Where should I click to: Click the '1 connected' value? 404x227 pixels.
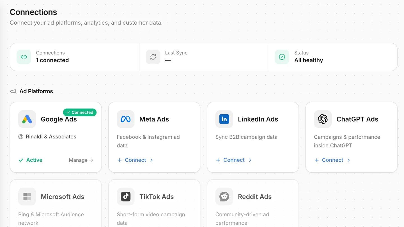(x=52, y=60)
